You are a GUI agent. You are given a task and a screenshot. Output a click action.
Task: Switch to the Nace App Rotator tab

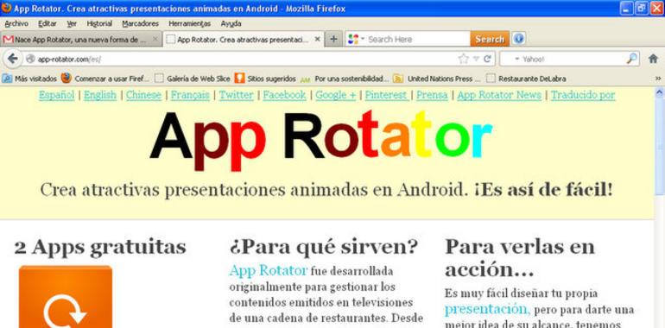[81, 39]
